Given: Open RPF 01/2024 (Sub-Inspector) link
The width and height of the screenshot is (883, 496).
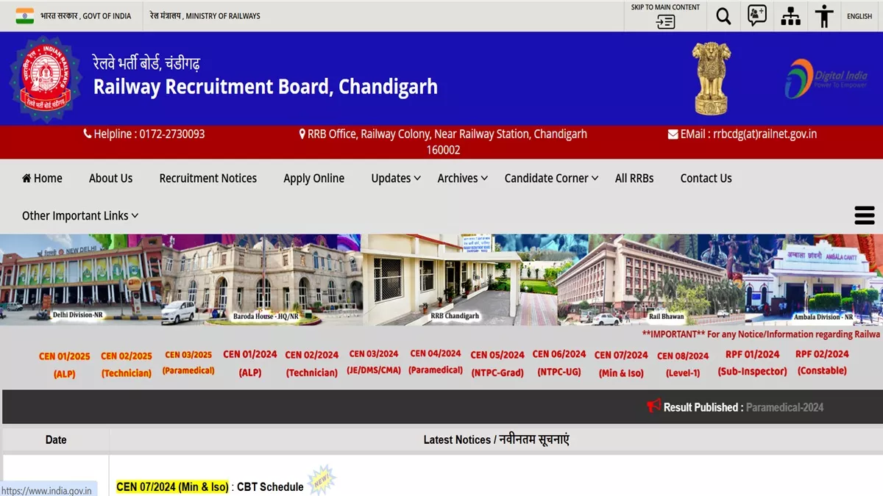Looking at the screenshot, I should pyautogui.click(x=752, y=363).
